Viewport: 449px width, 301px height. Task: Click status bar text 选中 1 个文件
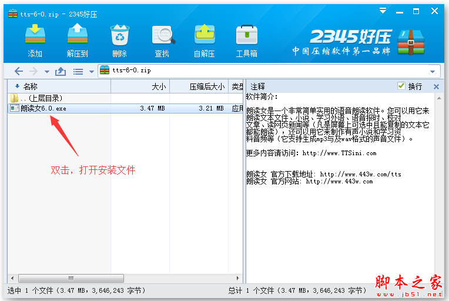coord(30,290)
